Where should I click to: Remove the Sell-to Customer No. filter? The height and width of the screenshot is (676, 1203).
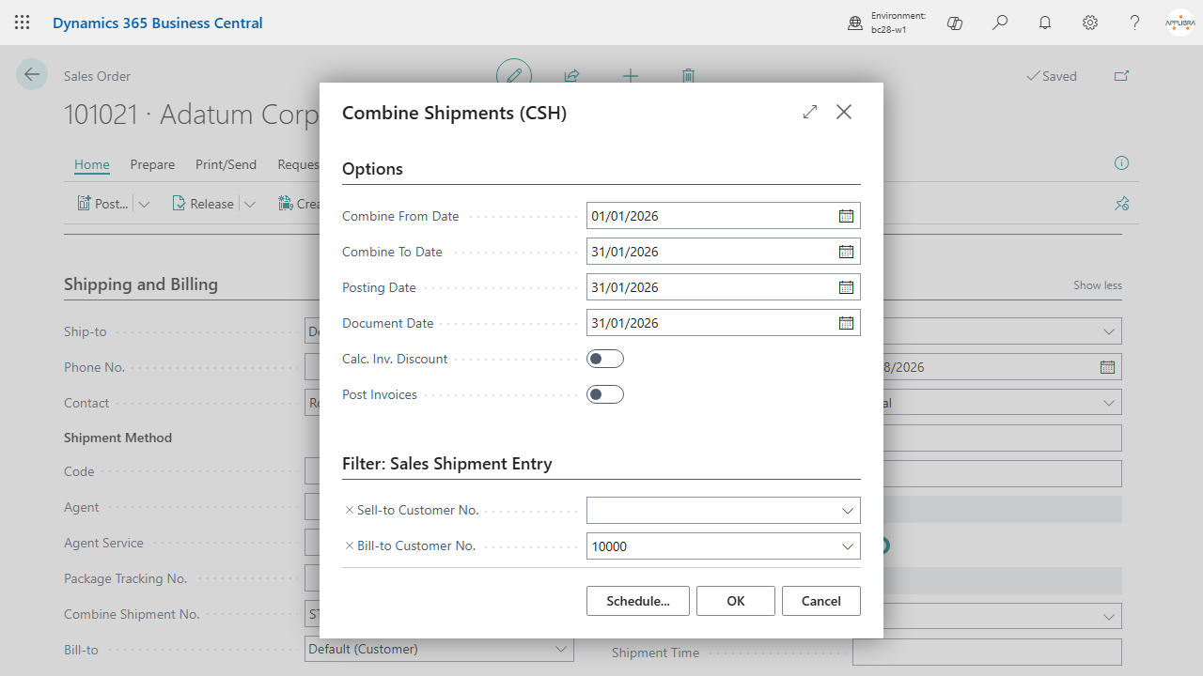pos(350,510)
